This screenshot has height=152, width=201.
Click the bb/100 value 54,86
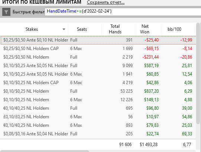(x=187, y=117)
